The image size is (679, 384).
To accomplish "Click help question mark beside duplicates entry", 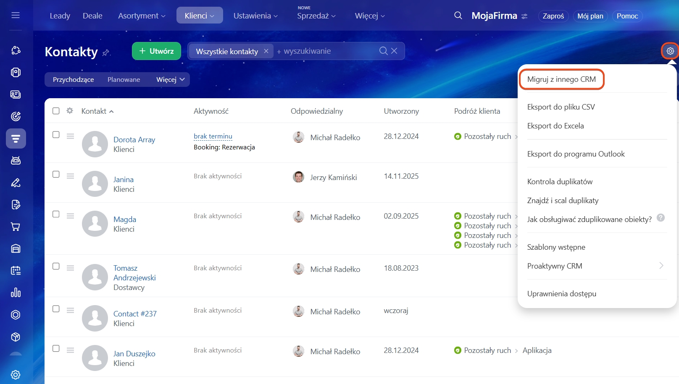I will click(661, 218).
